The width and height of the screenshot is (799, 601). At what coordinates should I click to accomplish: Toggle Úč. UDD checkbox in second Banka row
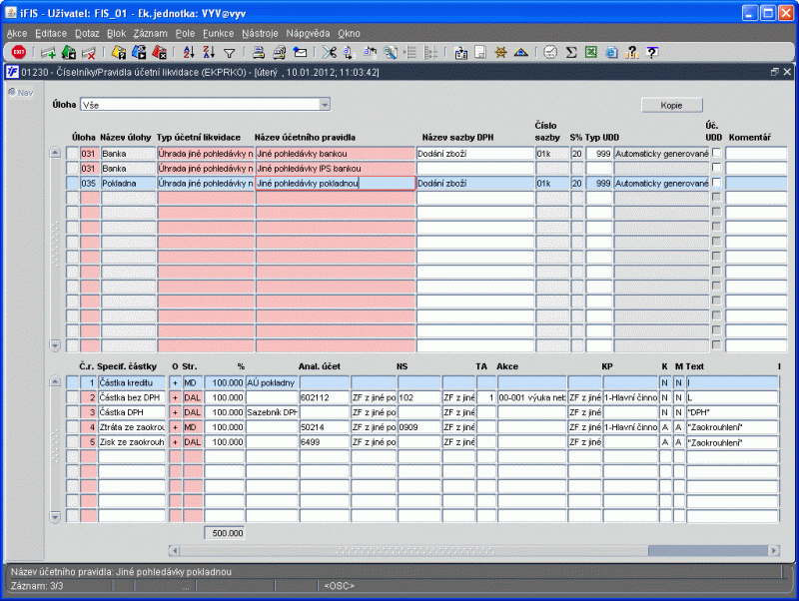pos(716,169)
